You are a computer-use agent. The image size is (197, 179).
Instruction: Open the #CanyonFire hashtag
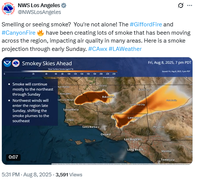18,33
